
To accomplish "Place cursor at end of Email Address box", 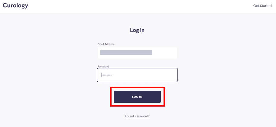I will (174, 53).
